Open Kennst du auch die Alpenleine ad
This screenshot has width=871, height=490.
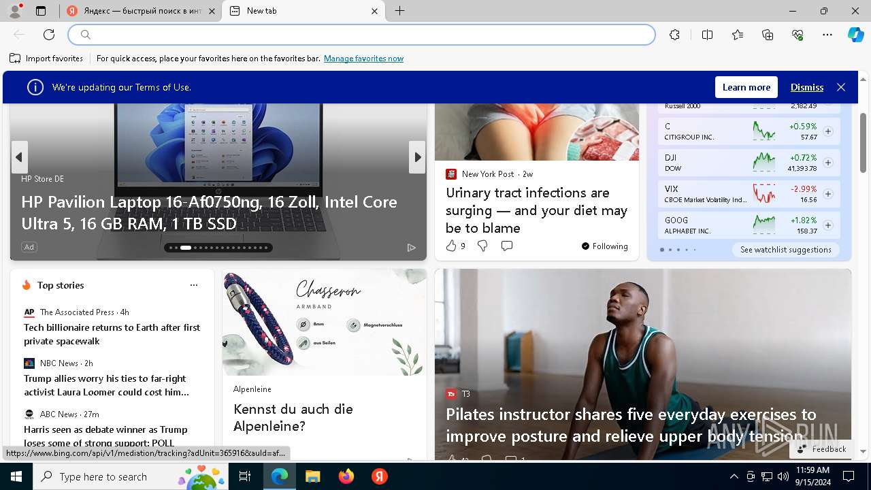pyautogui.click(x=293, y=418)
